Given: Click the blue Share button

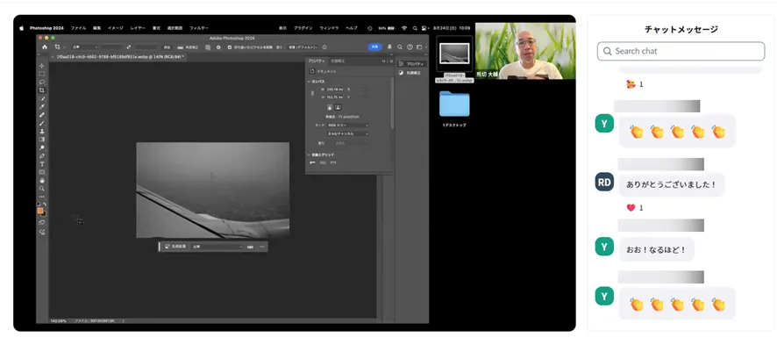Looking at the screenshot, I should pos(374,47).
